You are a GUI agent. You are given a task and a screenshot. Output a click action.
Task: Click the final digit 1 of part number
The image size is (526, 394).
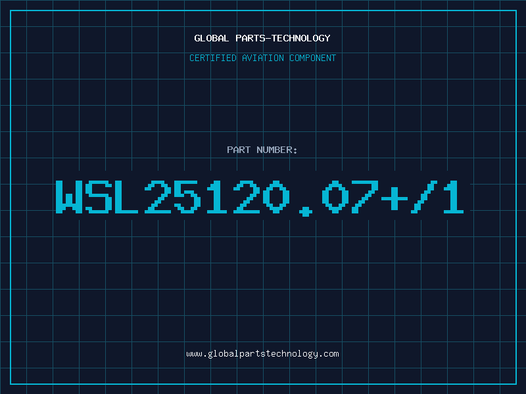coord(454,196)
